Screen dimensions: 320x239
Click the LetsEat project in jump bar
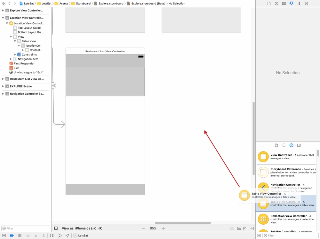tap(27, 4)
